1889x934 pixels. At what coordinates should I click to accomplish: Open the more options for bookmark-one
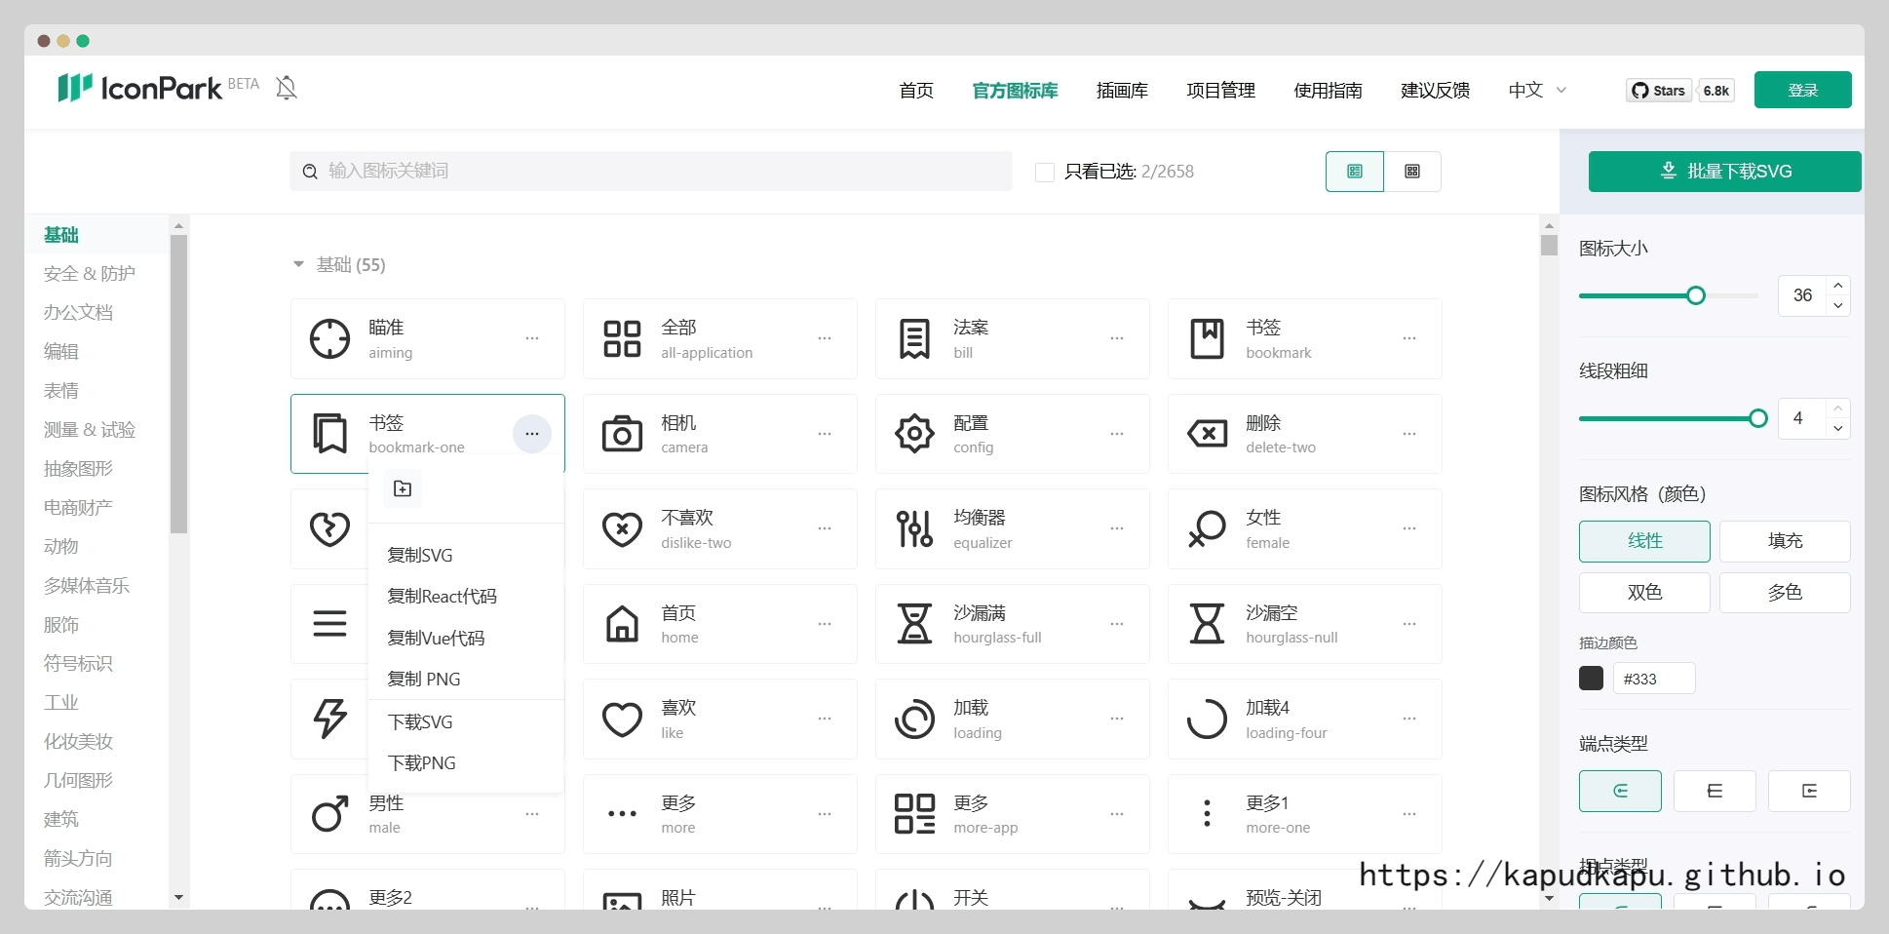532,434
